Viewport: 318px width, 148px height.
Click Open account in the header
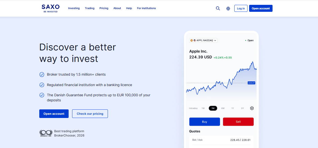point(261,8)
